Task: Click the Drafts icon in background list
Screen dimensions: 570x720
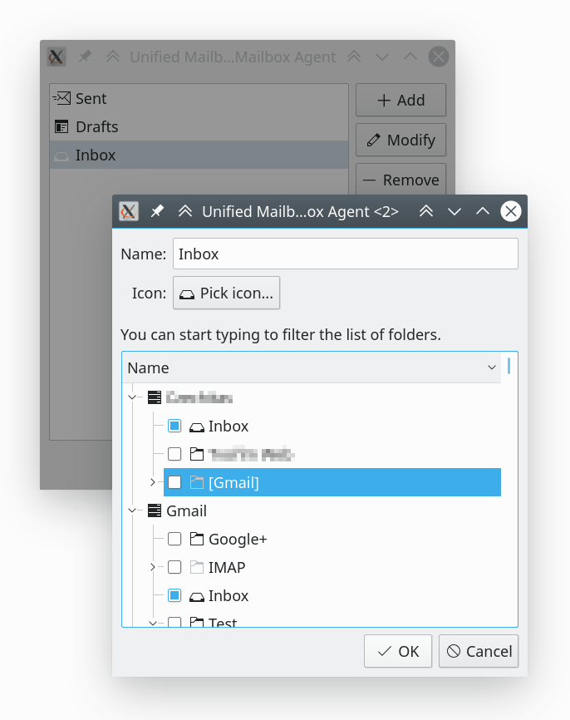Action: click(61, 126)
